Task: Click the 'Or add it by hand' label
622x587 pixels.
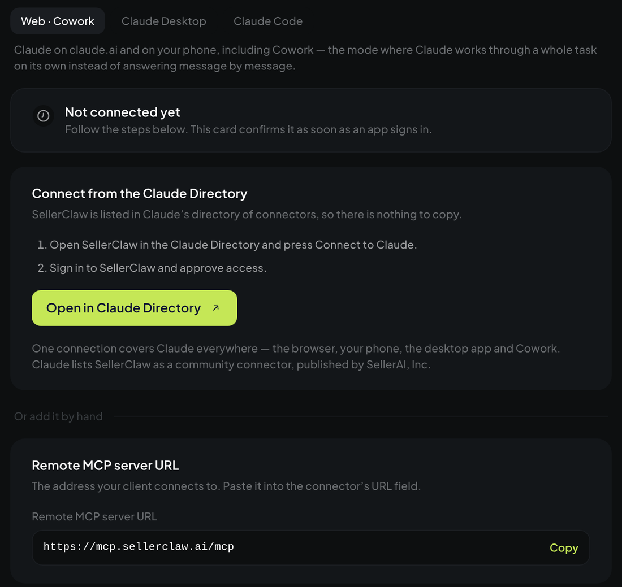Action: [58, 416]
